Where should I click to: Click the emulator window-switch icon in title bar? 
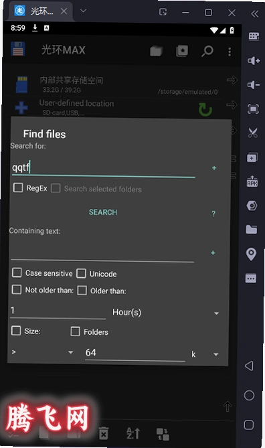pos(163,12)
